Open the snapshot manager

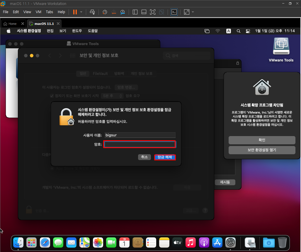pos(123,12)
